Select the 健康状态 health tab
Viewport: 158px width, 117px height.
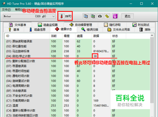tap(64, 29)
